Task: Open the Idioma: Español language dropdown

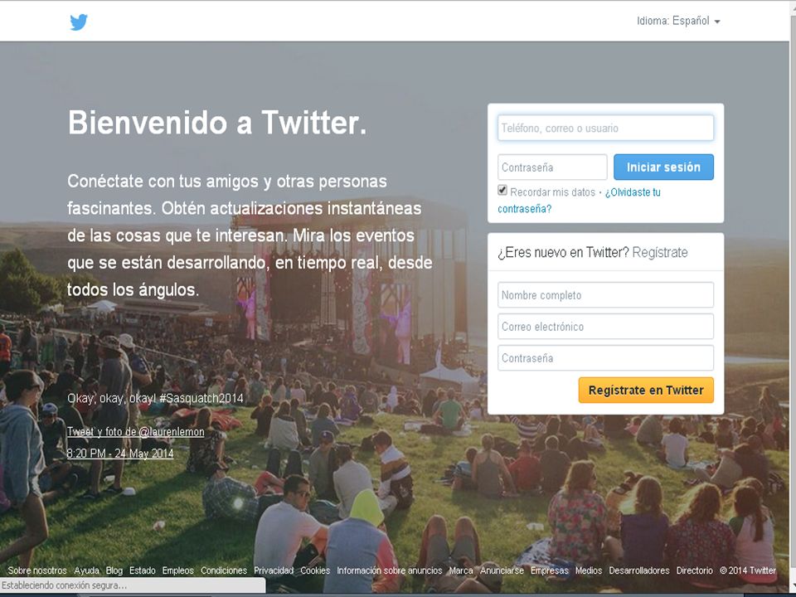Action: (678, 21)
